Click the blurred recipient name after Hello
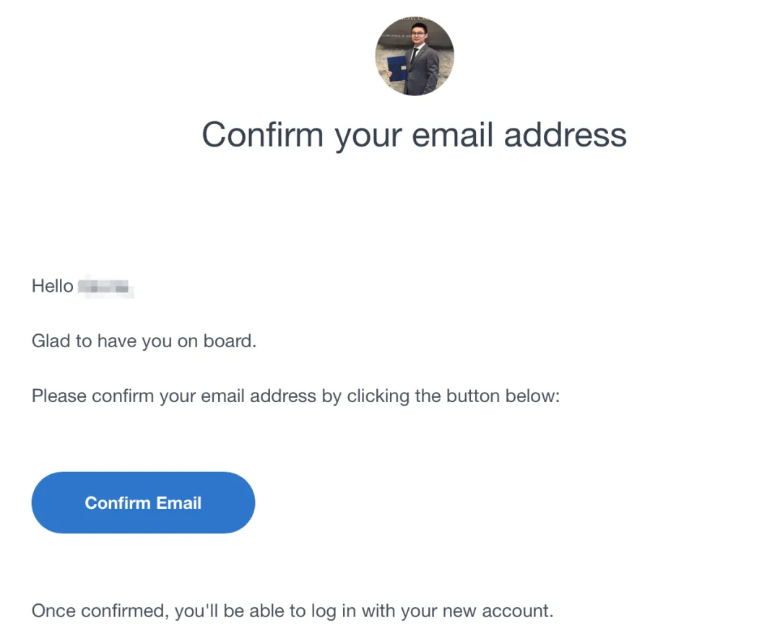Viewport: 780px width, 641px height. pos(106,287)
